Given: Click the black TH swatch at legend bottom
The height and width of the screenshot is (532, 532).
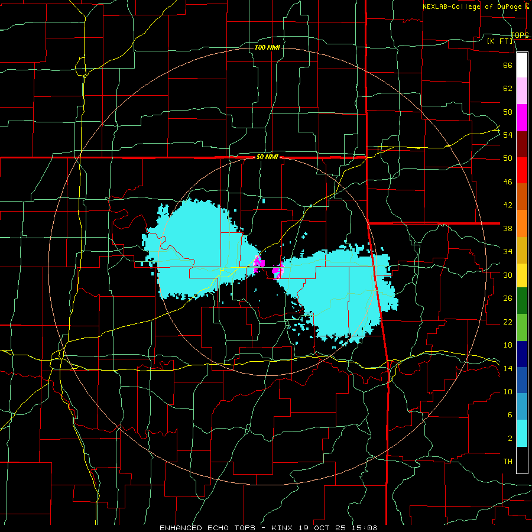Looking at the screenshot, I should point(522,460).
